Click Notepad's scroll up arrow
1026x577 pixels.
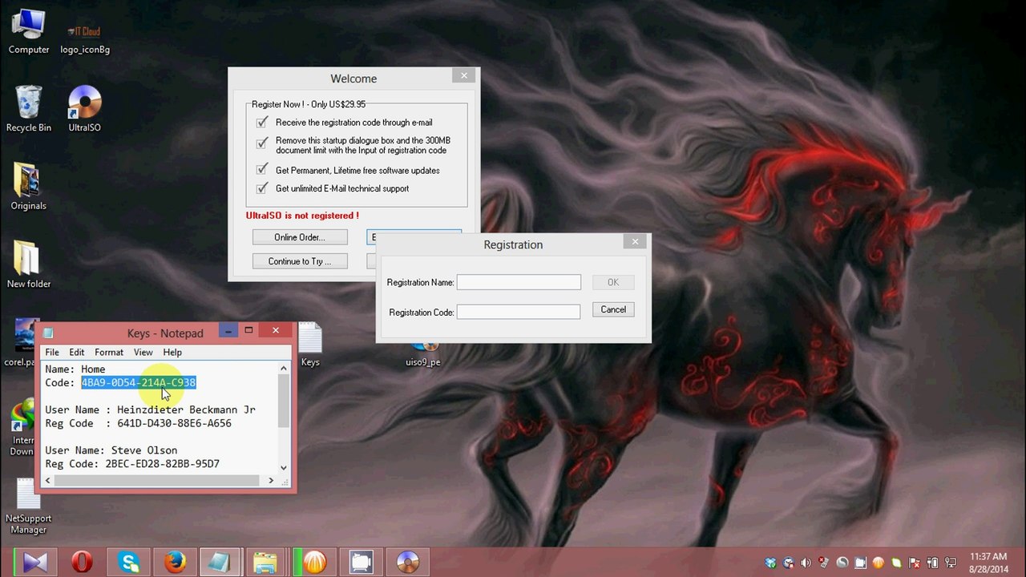pos(284,368)
